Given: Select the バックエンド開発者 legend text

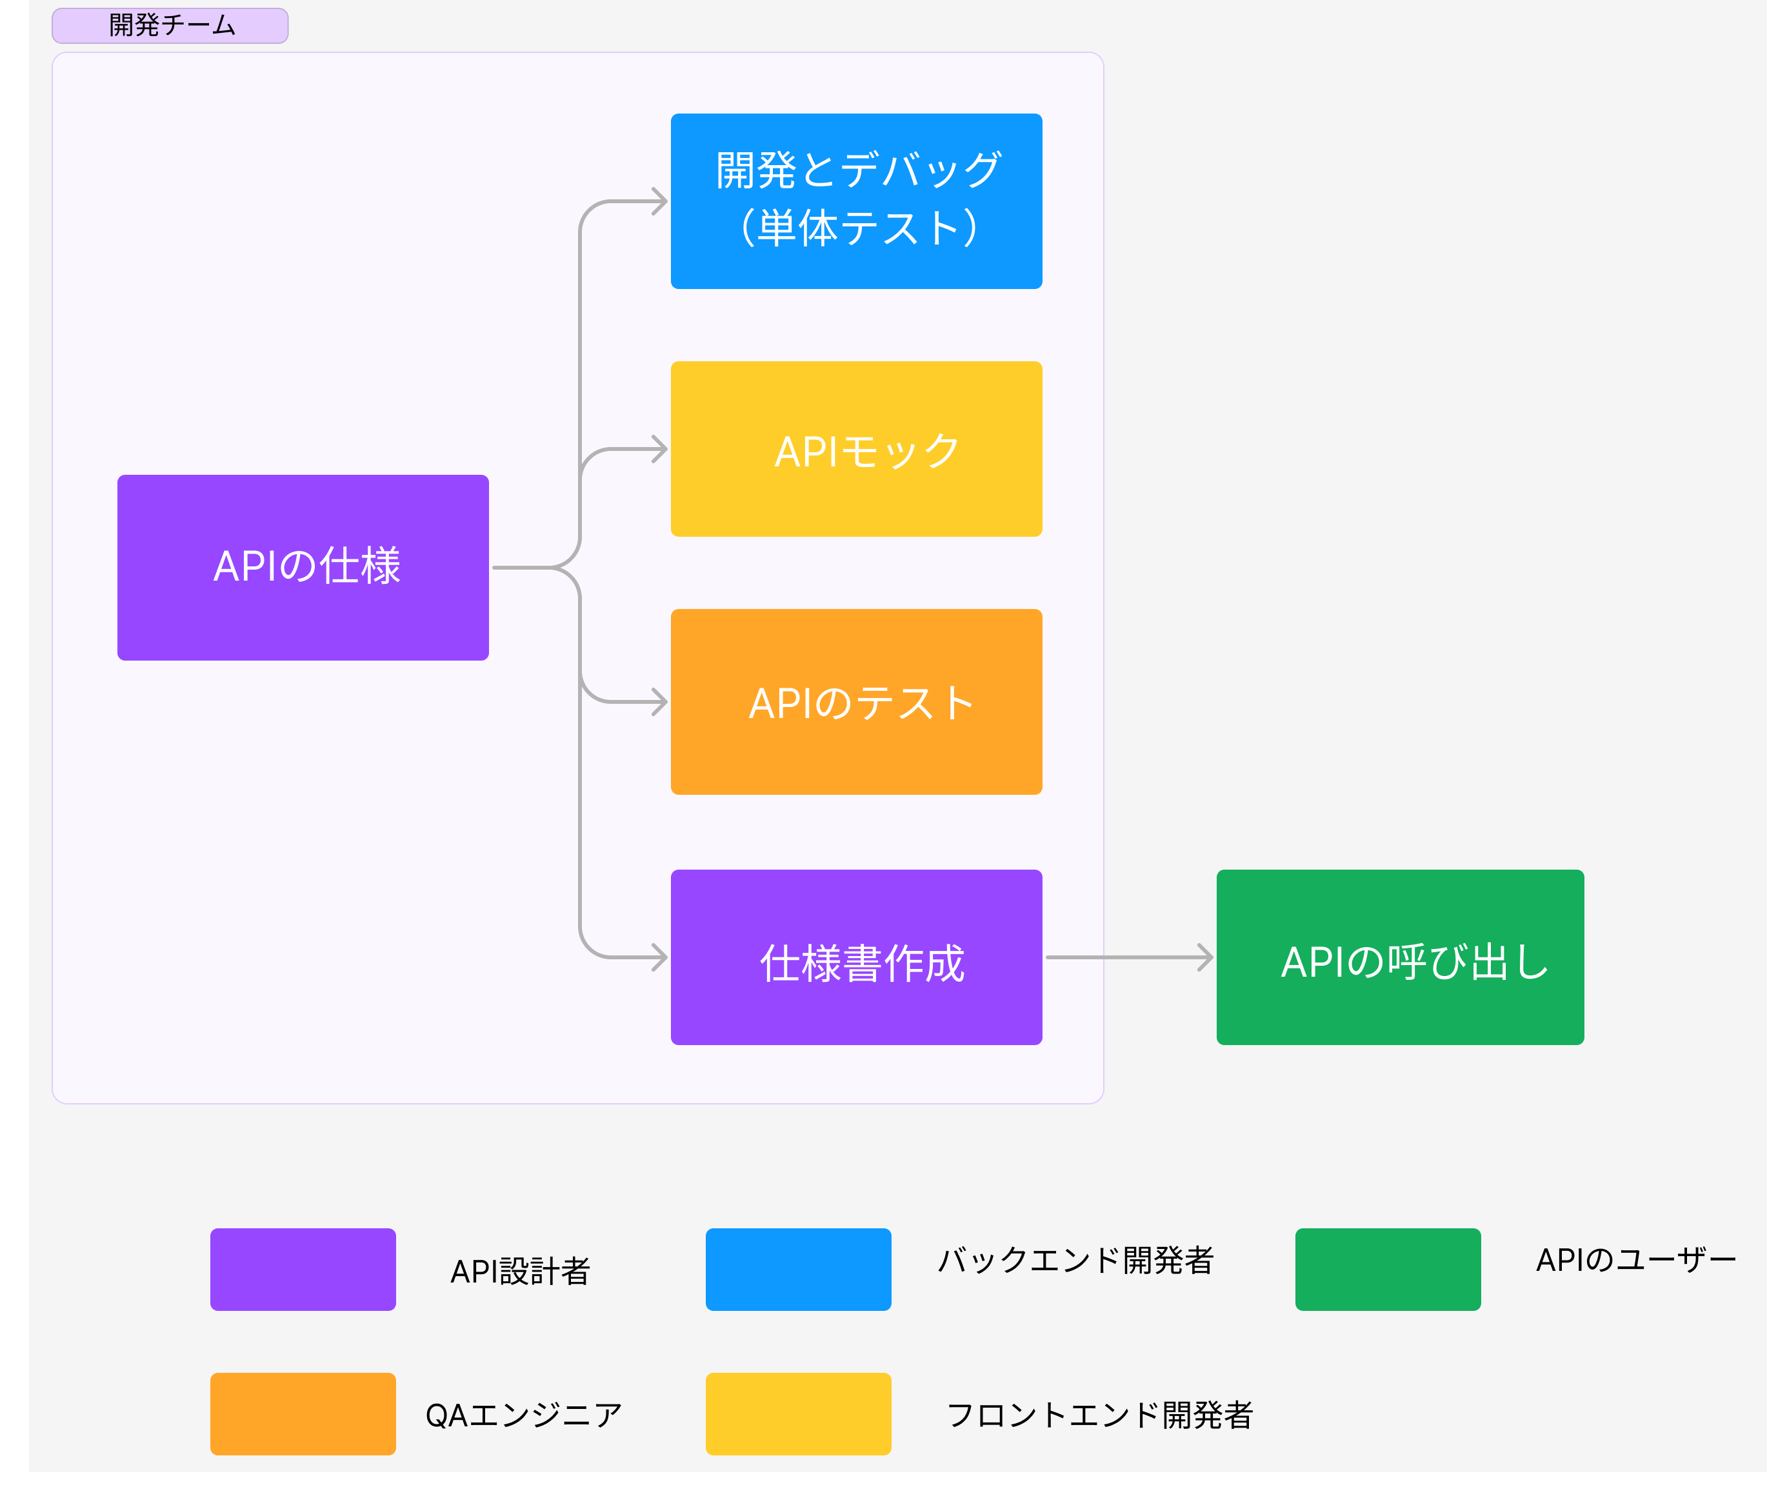Looking at the screenshot, I should [1075, 1260].
